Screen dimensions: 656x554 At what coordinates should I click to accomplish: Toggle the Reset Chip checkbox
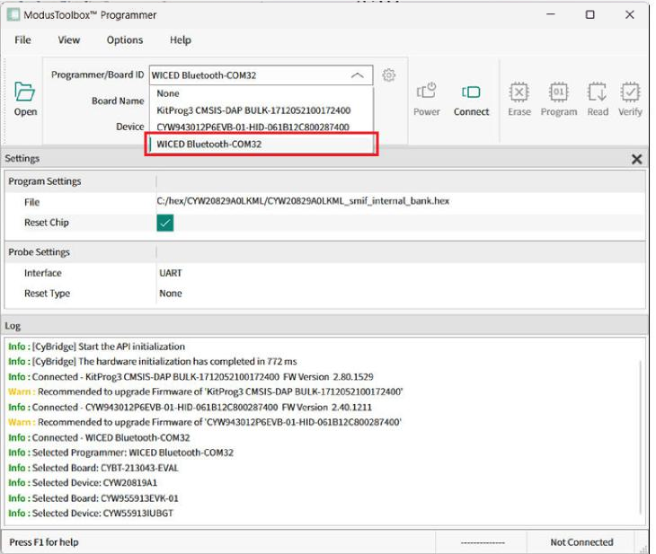[165, 223]
